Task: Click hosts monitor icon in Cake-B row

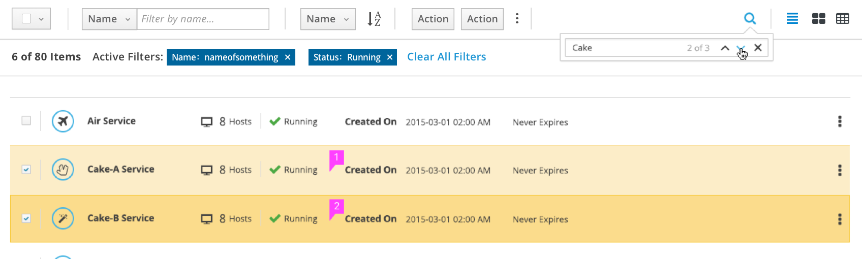Action: (206, 219)
